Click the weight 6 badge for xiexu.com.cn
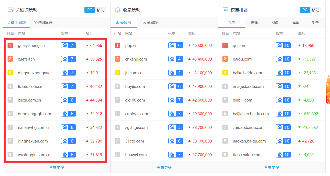This screenshot has height=176, width=330. coord(68,100)
